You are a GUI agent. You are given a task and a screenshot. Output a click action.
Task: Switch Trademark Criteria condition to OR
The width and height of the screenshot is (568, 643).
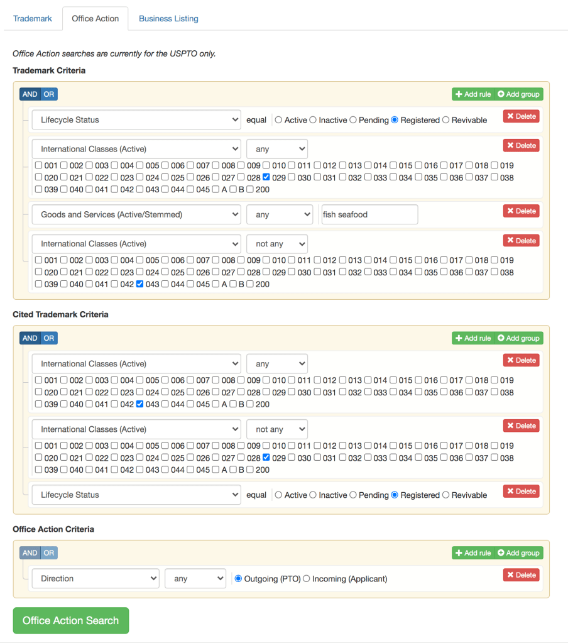click(x=49, y=94)
